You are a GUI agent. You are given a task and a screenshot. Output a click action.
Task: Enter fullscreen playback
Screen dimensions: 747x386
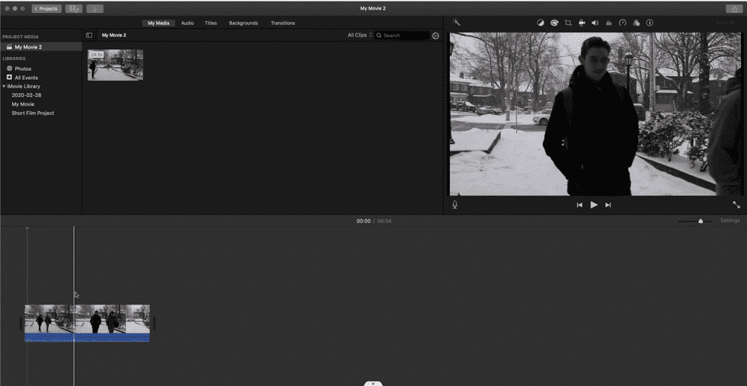click(736, 205)
